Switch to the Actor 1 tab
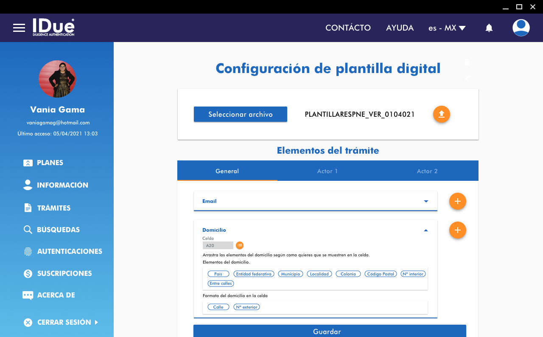 tap(327, 171)
